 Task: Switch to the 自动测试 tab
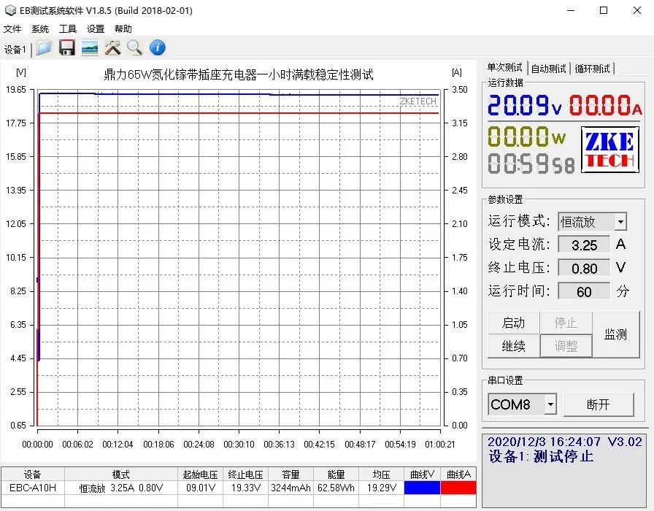[548, 69]
